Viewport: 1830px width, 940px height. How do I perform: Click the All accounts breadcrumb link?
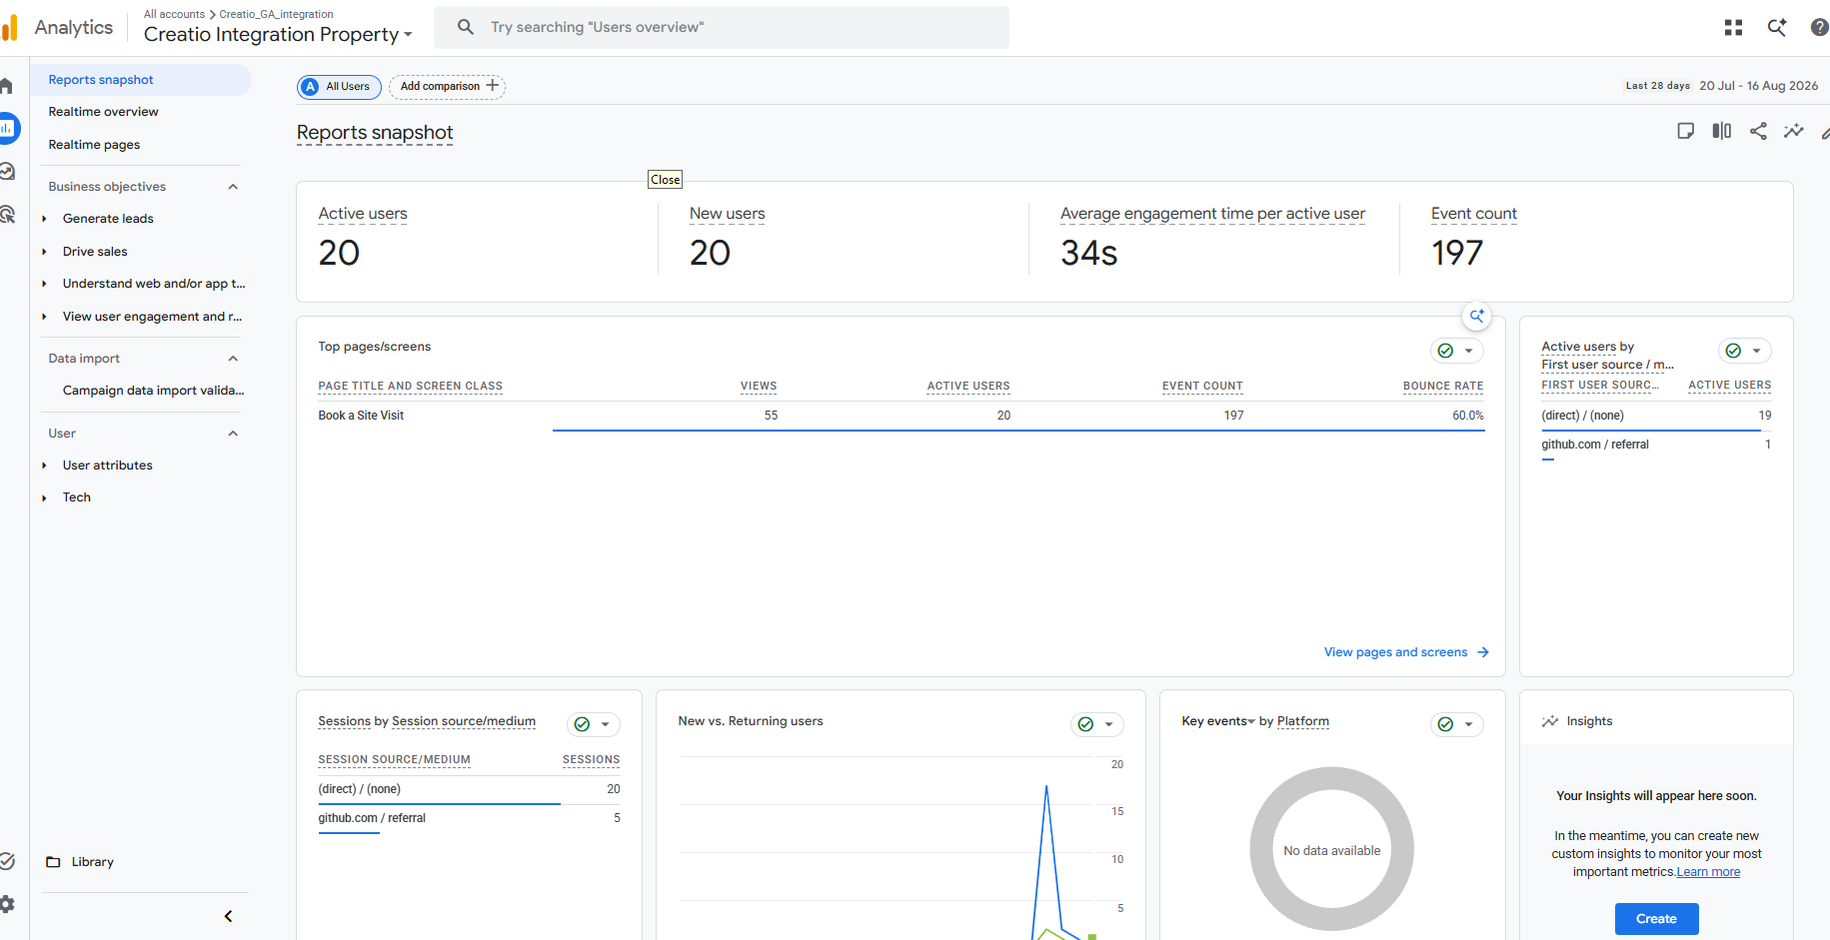175,14
